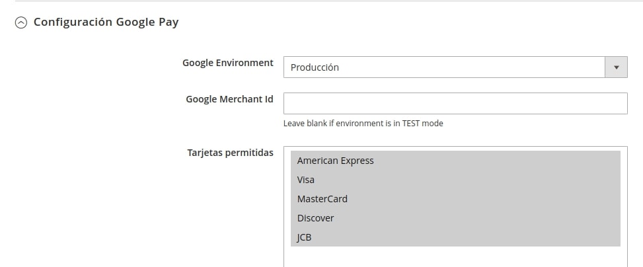Focus the Google Merchant Id text field

coord(455,103)
